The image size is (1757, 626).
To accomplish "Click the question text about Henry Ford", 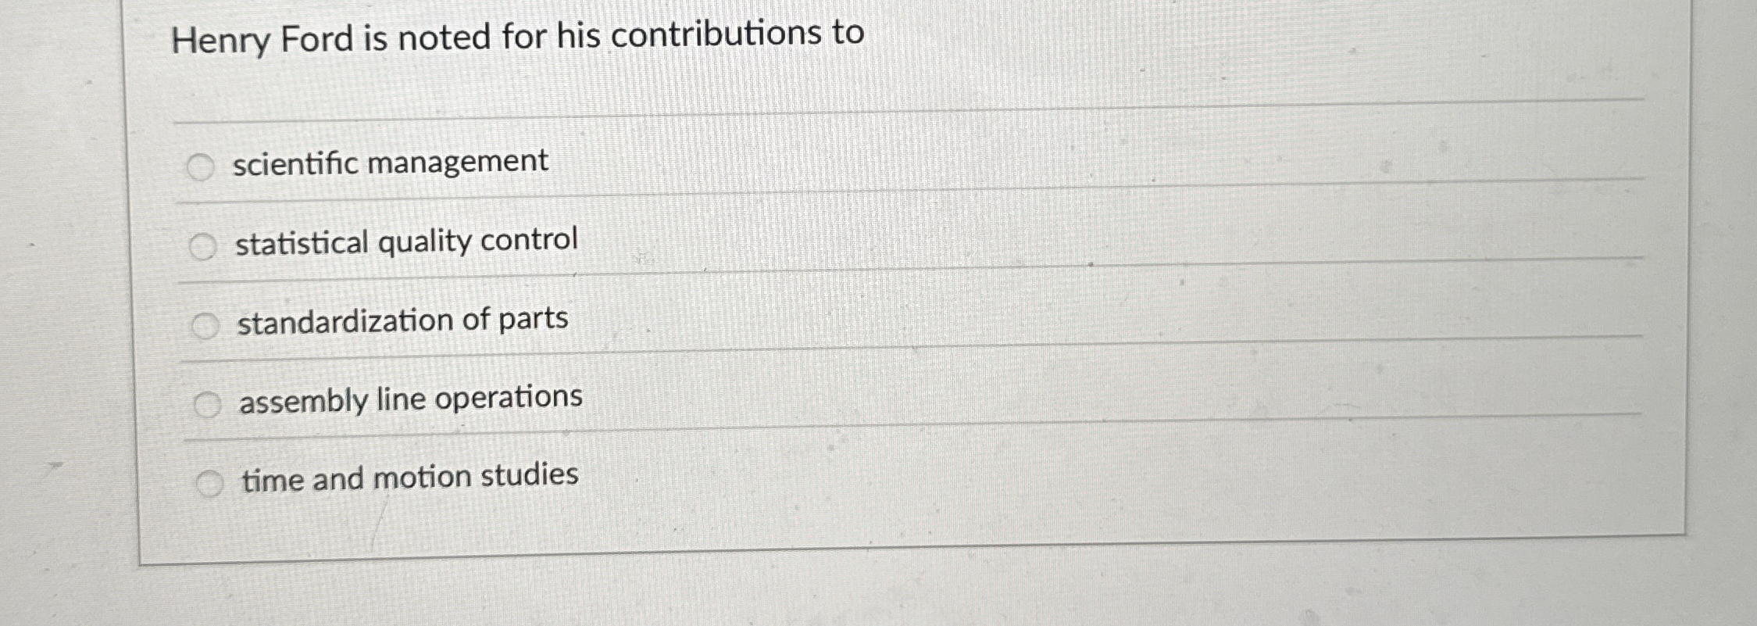I will tap(518, 37).
